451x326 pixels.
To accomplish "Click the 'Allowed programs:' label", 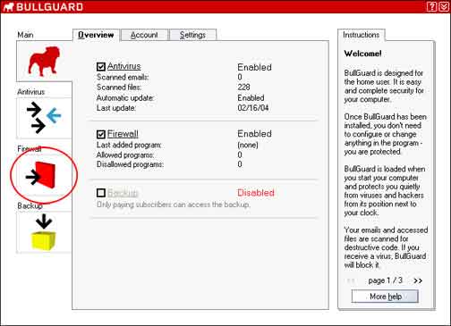I will point(125,155).
